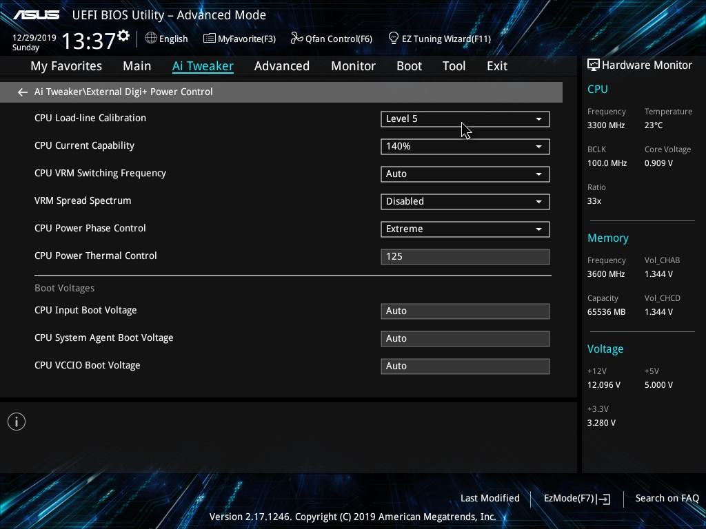Click the 5.000 V reading
The image size is (706, 529).
[658, 384]
